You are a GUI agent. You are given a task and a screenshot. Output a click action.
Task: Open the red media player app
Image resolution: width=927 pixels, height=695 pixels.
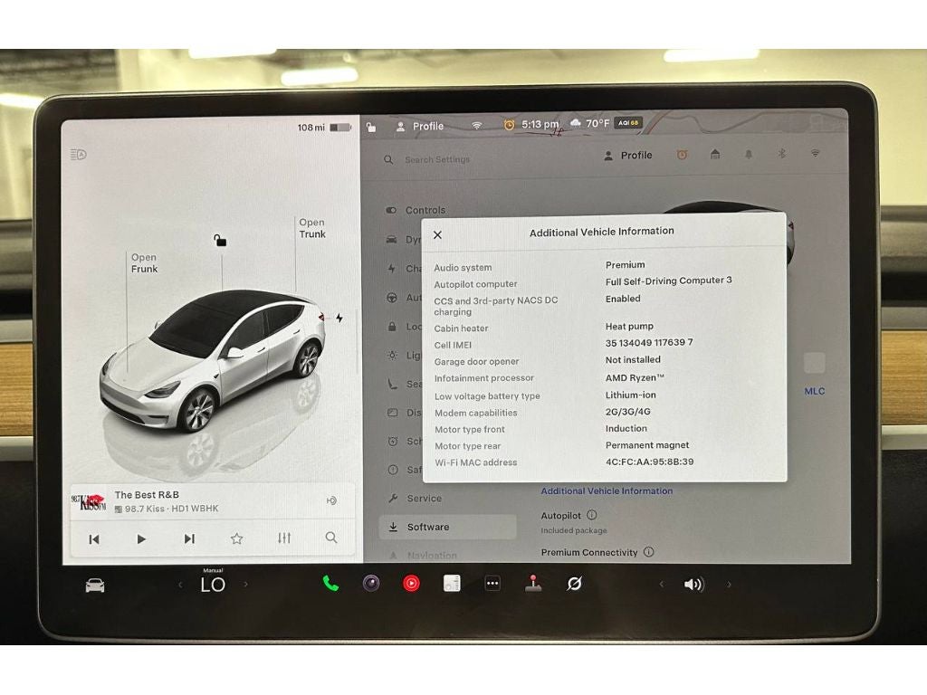click(x=412, y=584)
